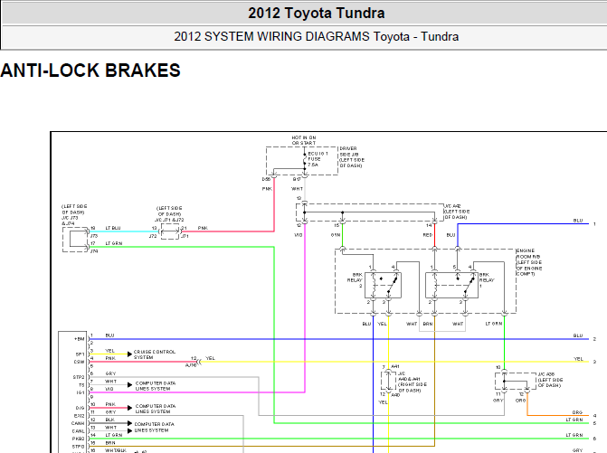Viewport: 607px width, 453px height.
Task: Select the 'EXI2' terminal label
Action: [79, 416]
